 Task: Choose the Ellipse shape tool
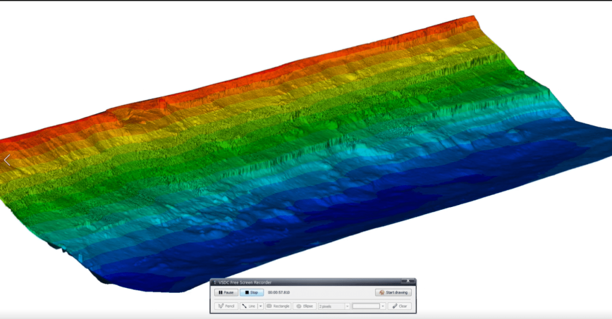point(305,306)
